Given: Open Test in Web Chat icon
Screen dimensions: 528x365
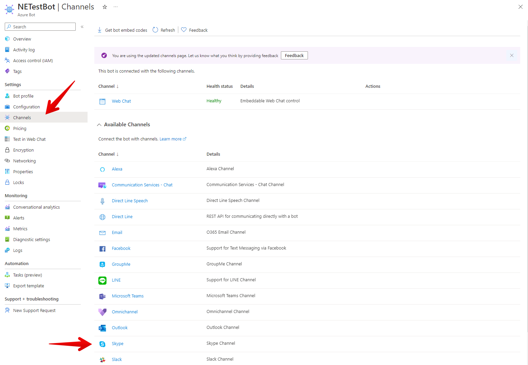Looking at the screenshot, I should (7, 139).
